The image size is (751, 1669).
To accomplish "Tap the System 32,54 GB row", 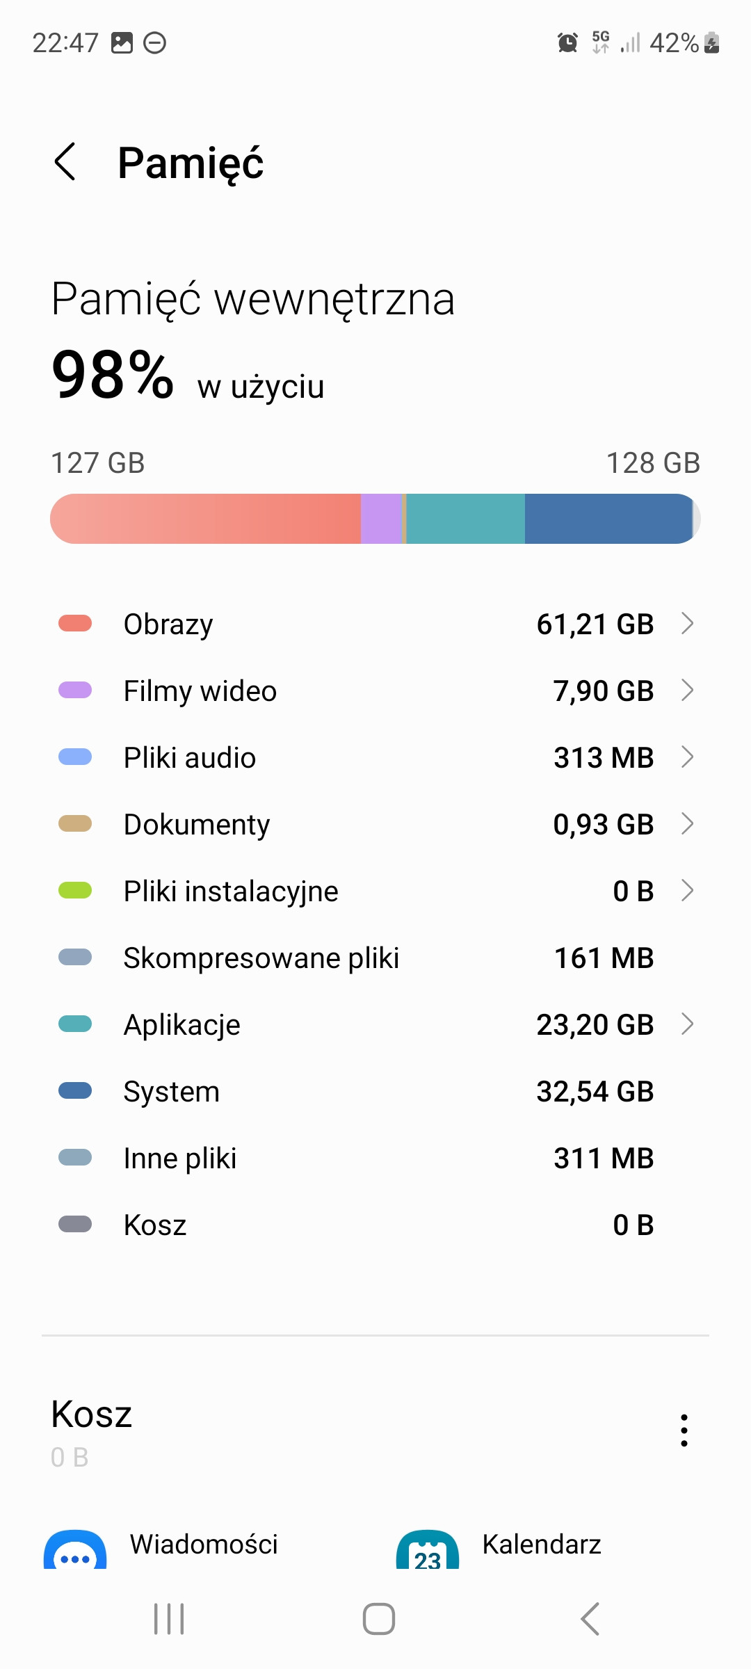I will click(x=375, y=1091).
